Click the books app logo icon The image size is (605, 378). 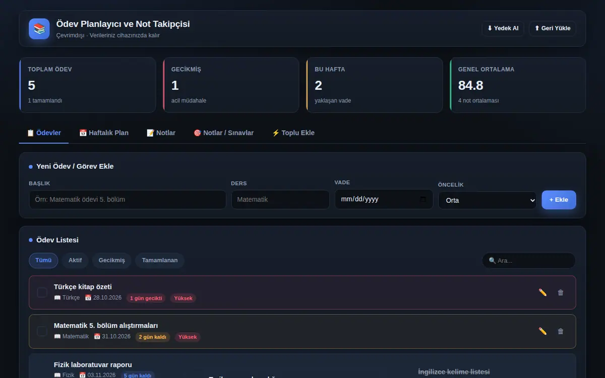[39, 29]
